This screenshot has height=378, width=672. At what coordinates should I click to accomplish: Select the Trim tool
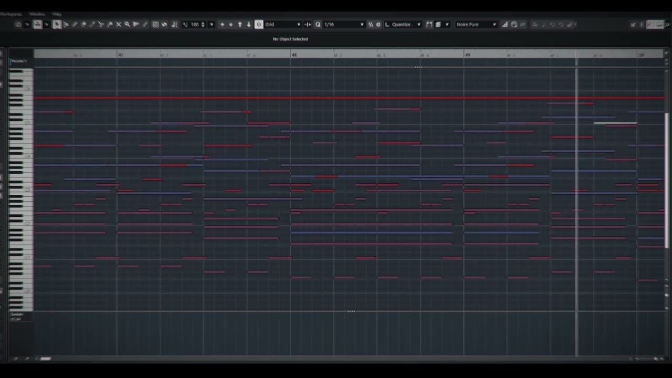pyautogui.click(x=92, y=25)
